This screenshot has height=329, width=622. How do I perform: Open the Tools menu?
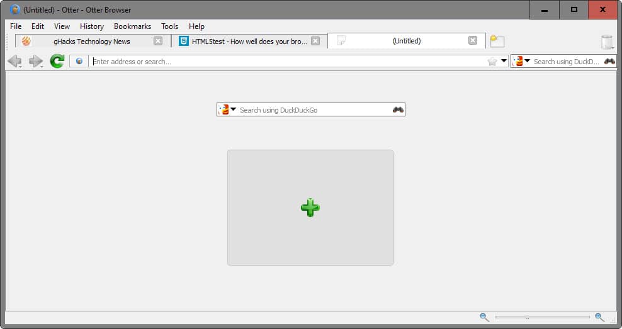click(x=169, y=26)
